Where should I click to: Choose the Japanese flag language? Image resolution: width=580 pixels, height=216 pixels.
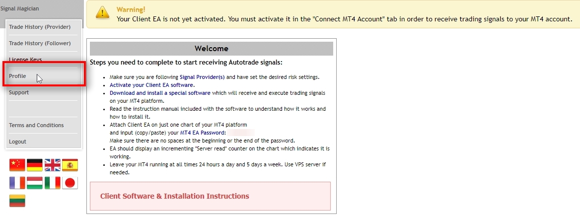pyautogui.click(x=70, y=183)
